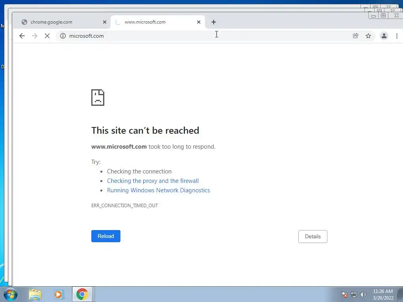View site information icon in address bar
The width and height of the screenshot is (403, 302).
[63, 36]
